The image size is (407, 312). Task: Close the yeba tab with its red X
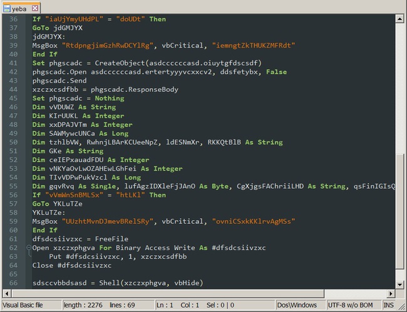pyautogui.click(x=35, y=8)
